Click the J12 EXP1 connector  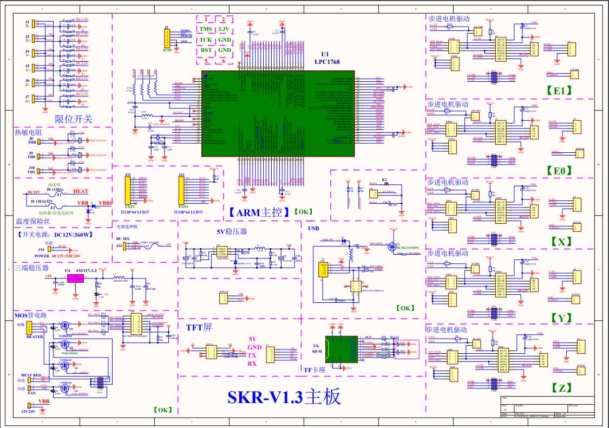point(181,191)
